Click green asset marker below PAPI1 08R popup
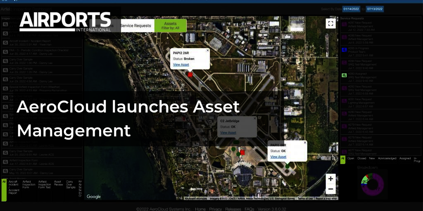423x211 pixels. coord(288,166)
